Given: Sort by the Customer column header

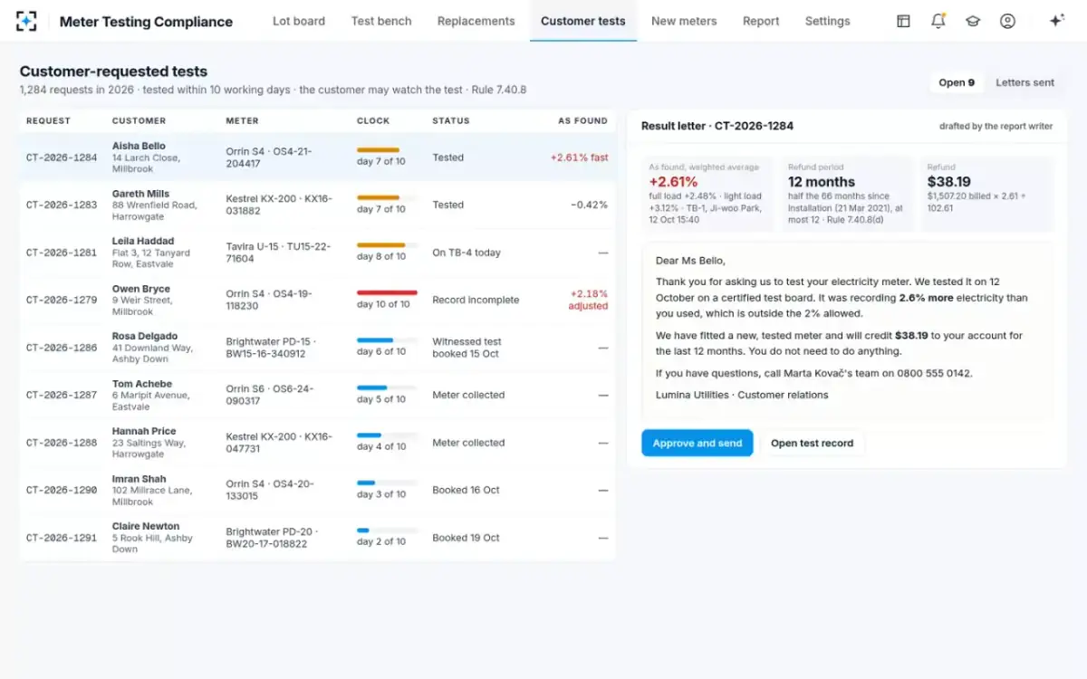Looking at the screenshot, I should tap(139, 120).
